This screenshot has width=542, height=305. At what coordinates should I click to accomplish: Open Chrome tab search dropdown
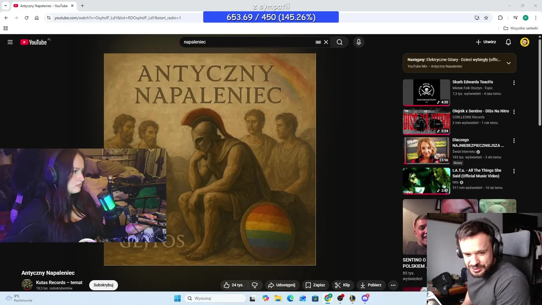[x=6, y=6]
